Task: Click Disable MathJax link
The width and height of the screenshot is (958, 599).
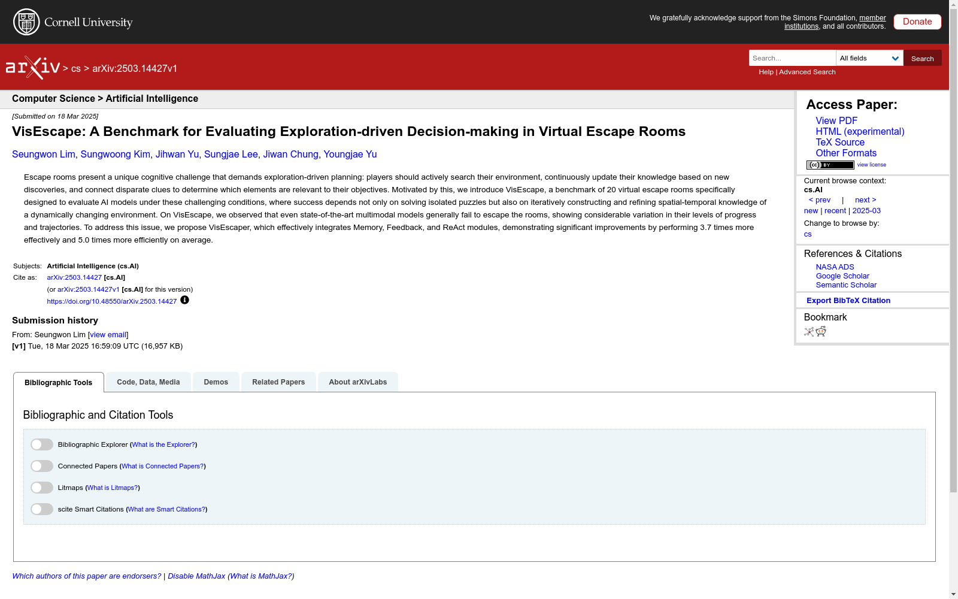Action: coord(196,576)
